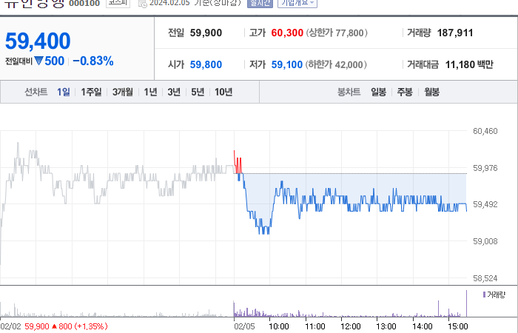Click the 10:00 time axis label
The image size is (518, 333).
[x=279, y=326]
